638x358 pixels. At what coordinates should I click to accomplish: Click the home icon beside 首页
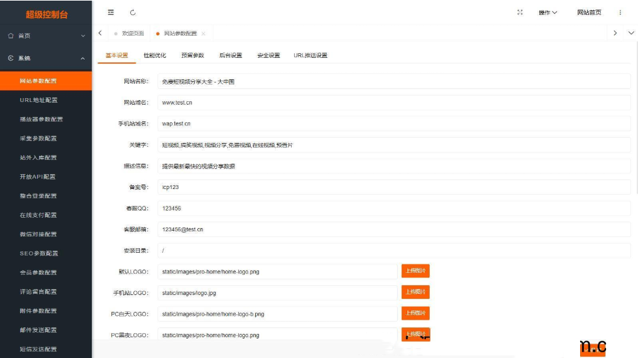pyautogui.click(x=11, y=36)
